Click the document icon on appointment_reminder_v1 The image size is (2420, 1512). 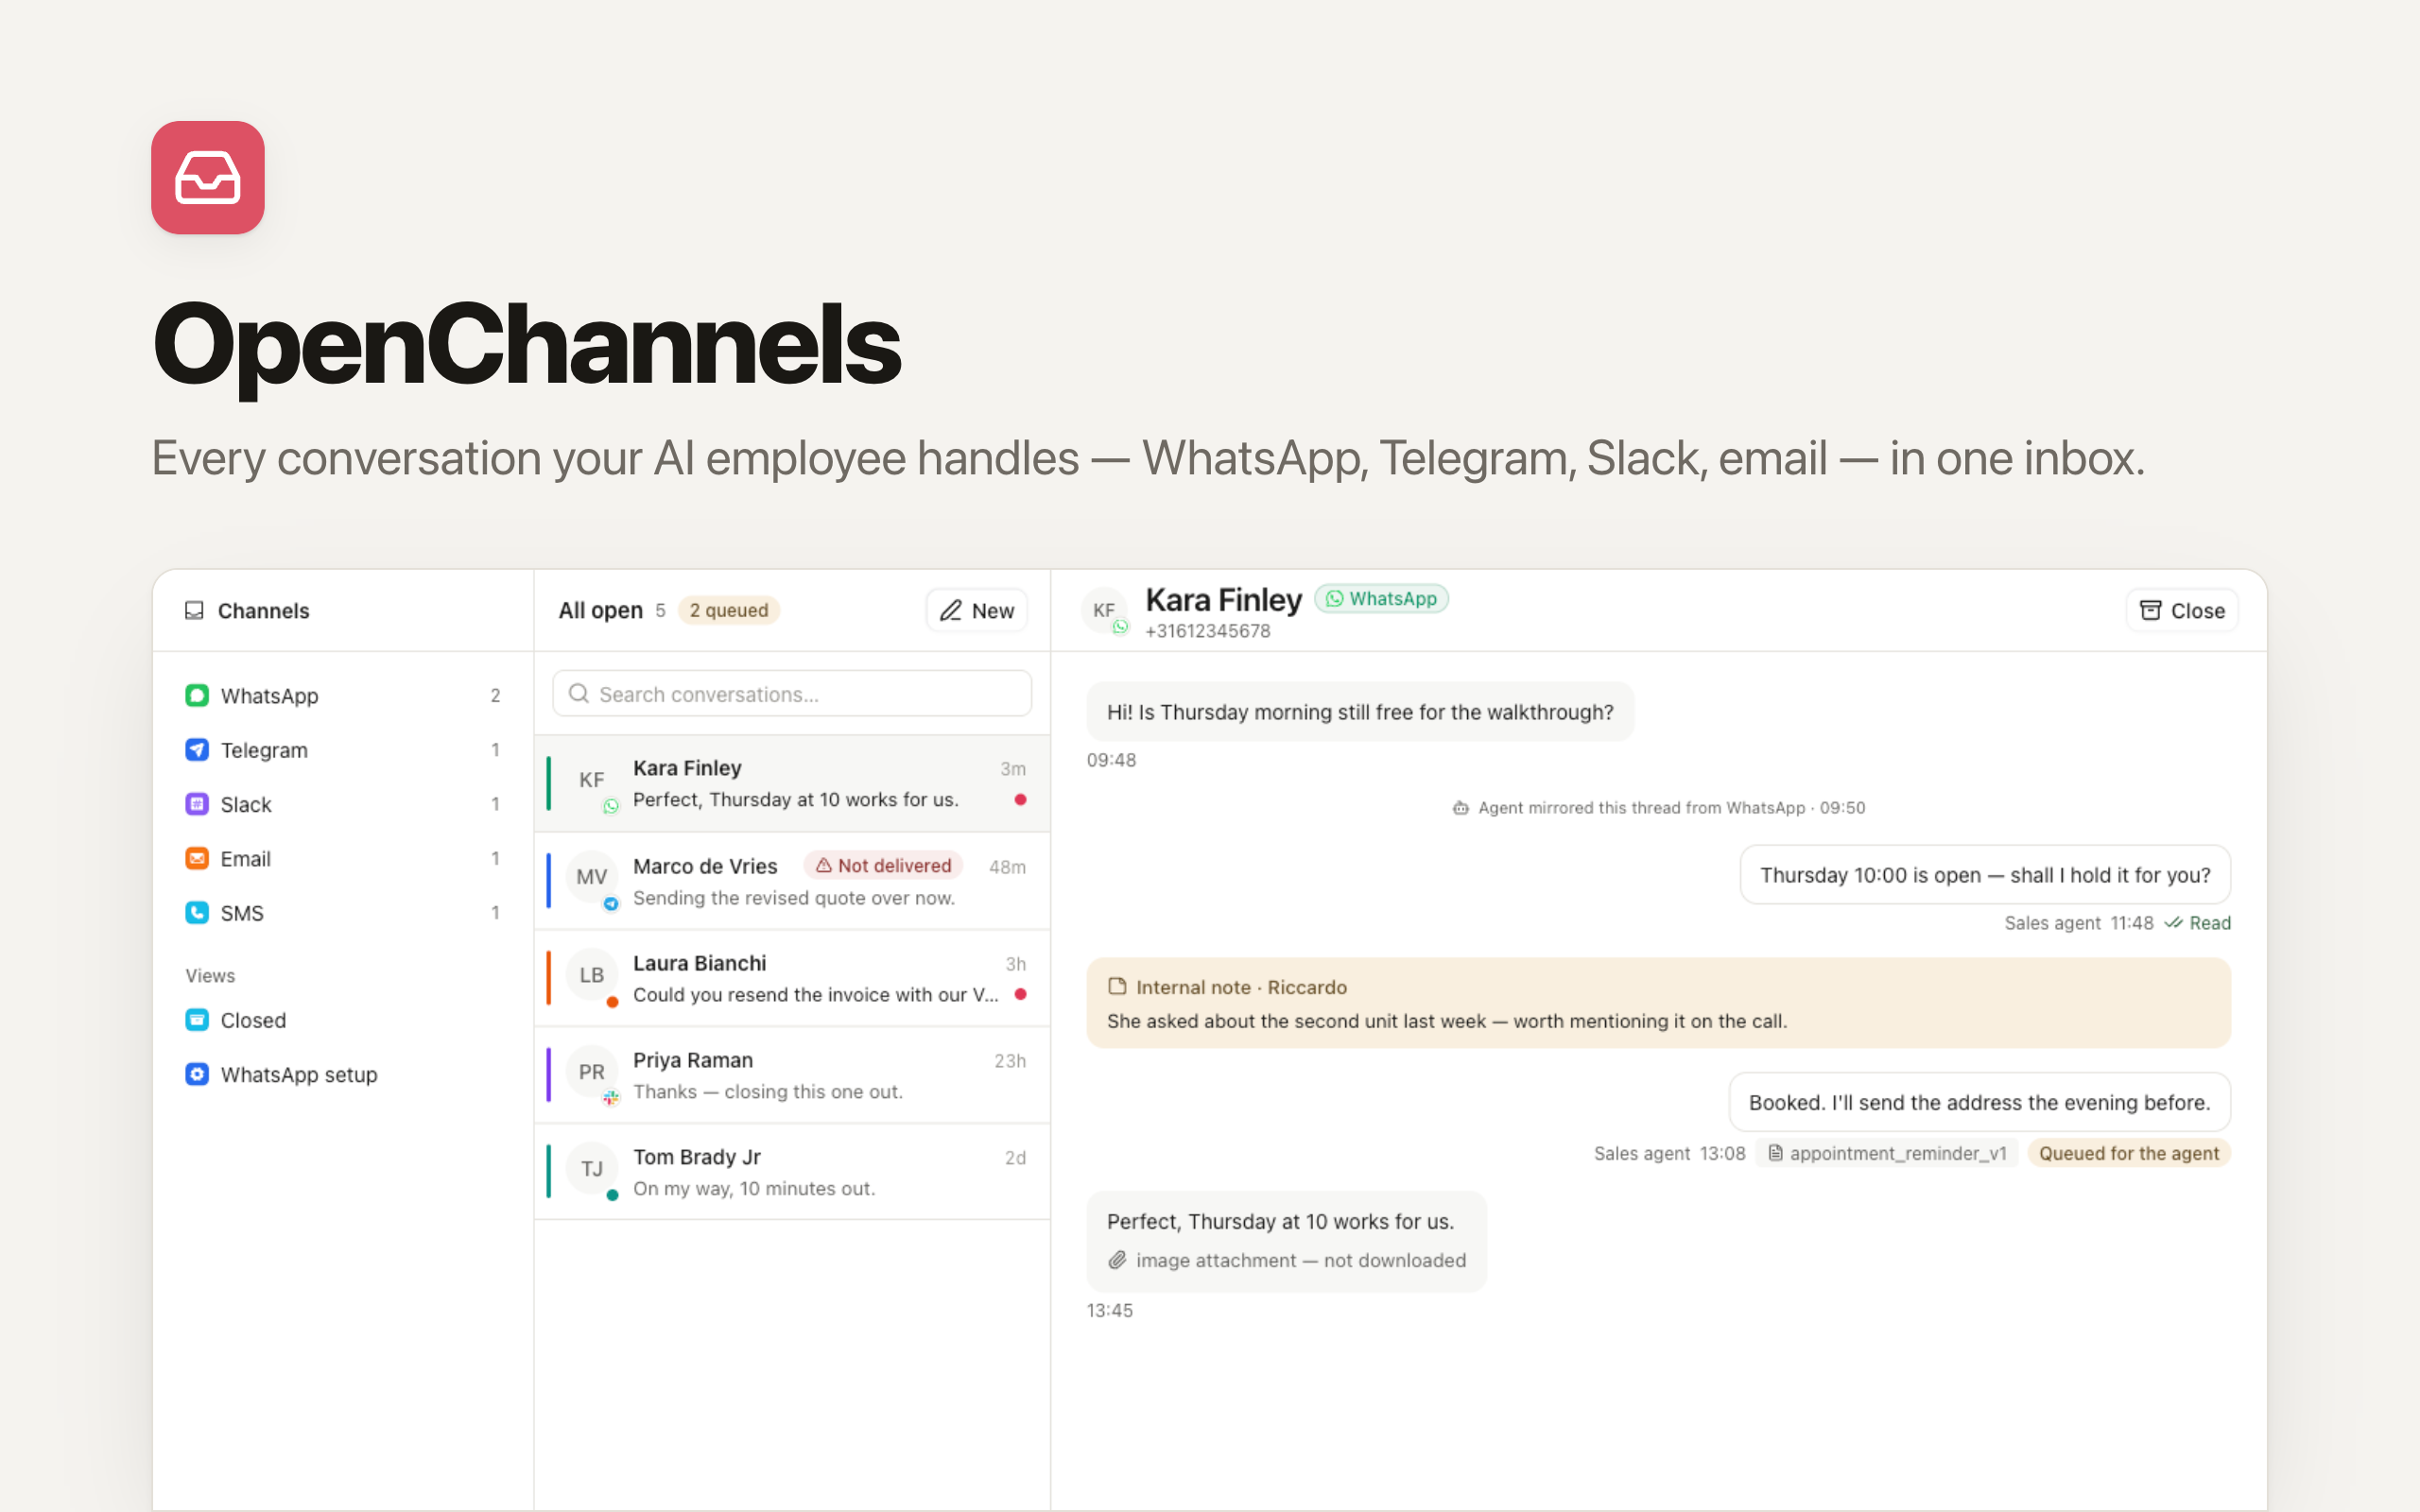tap(1775, 1153)
